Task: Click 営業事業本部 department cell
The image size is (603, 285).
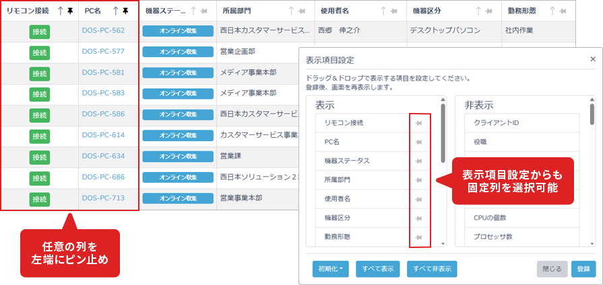Action: click(241, 198)
